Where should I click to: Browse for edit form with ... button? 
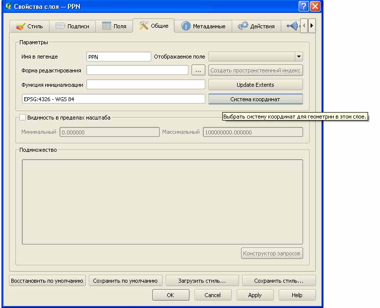click(x=197, y=70)
